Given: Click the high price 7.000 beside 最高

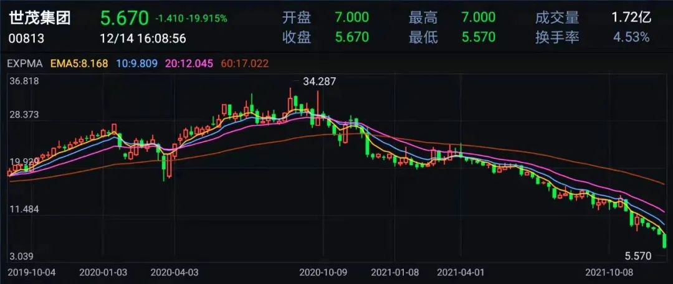Looking at the screenshot, I should tap(478, 17).
